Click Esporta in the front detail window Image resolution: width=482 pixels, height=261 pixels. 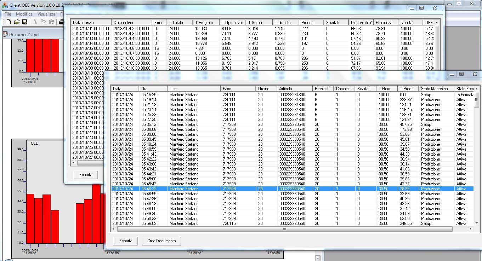126,241
